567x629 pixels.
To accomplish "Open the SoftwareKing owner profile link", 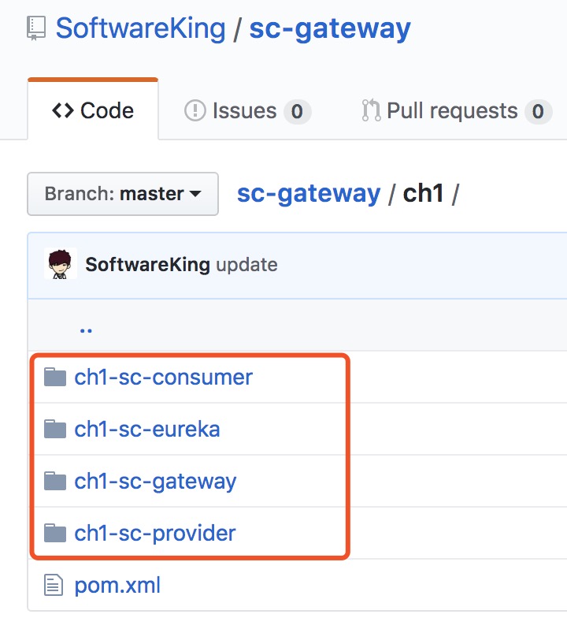I will click(x=140, y=29).
